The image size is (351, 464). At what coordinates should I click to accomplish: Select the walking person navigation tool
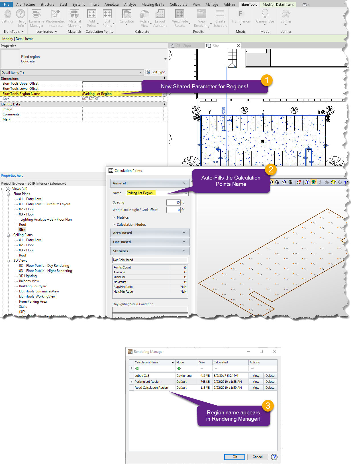(x=320, y=182)
